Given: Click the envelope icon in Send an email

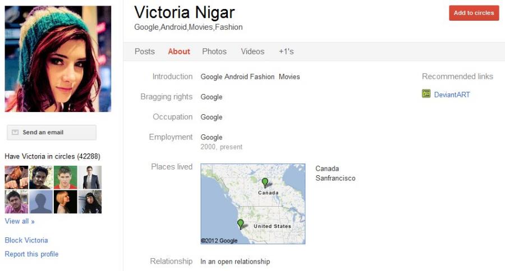Looking at the screenshot, I should (x=15, y=132).
